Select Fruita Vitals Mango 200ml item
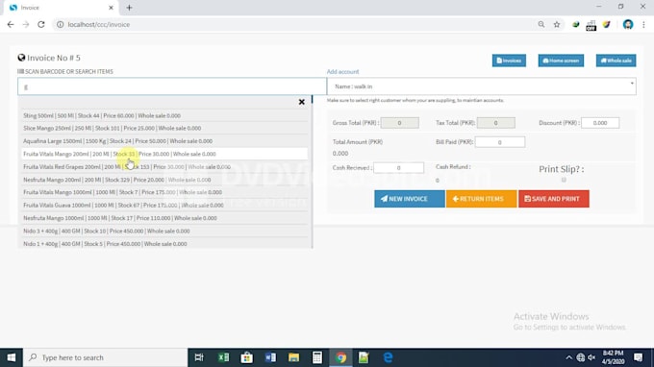The height and width of the screenshot is (367, 654). (164, 154)
